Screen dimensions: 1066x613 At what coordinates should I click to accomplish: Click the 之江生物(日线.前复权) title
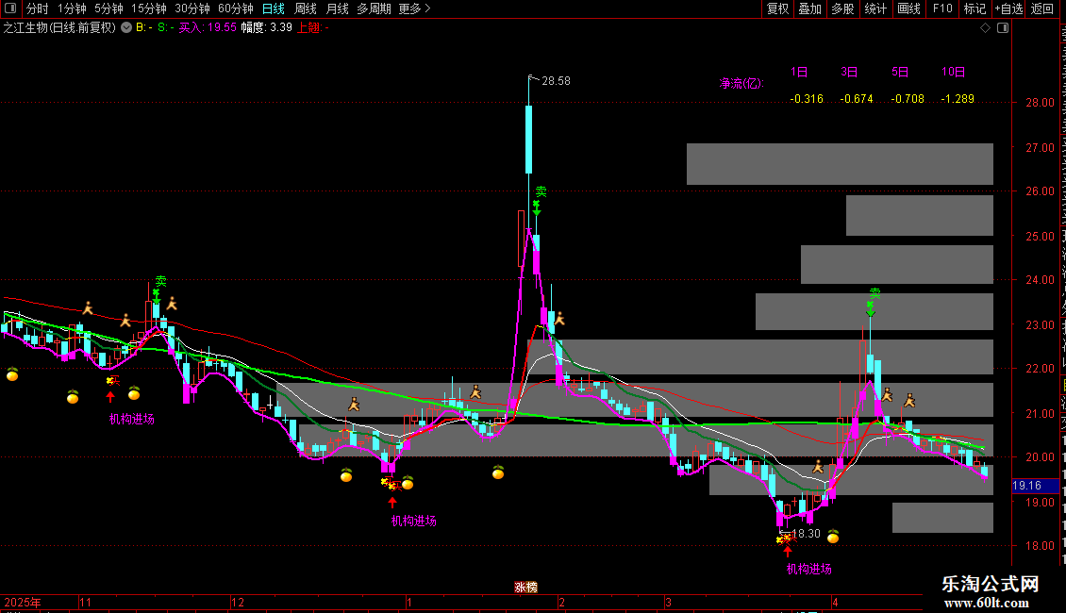coord(59,28)
